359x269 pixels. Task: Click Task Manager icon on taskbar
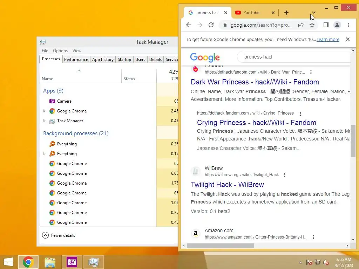tap(93, 262)
